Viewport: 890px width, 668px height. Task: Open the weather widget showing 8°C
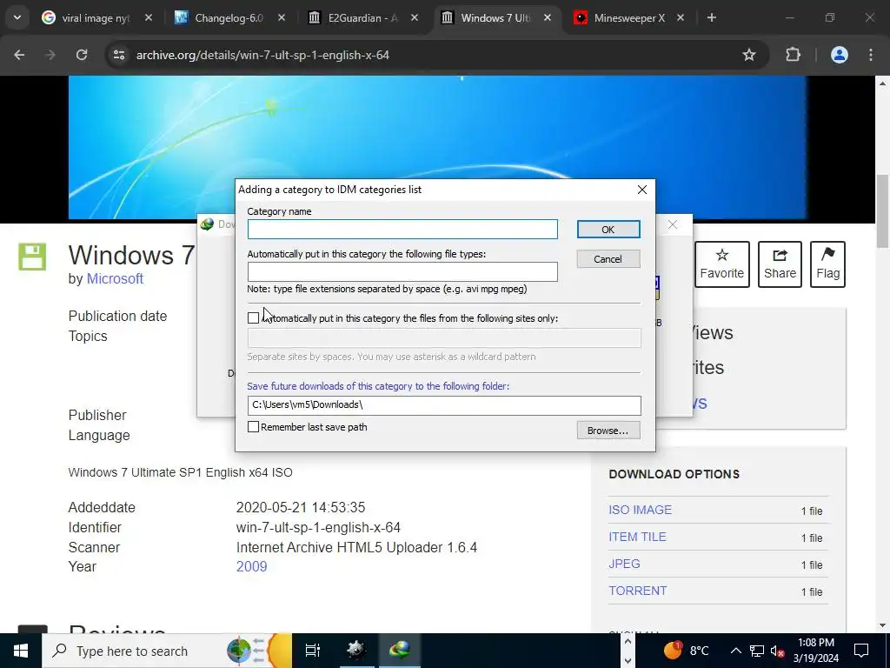tap(687, 651)
